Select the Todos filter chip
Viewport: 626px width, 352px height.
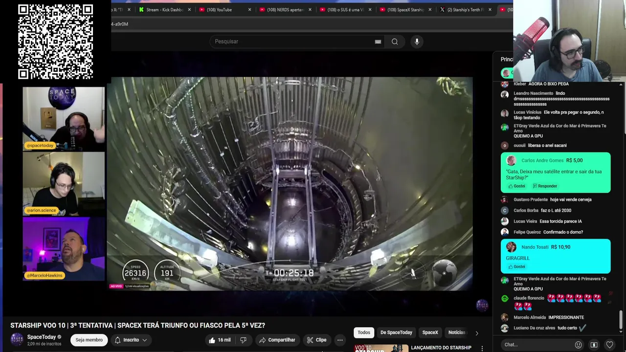364,332
